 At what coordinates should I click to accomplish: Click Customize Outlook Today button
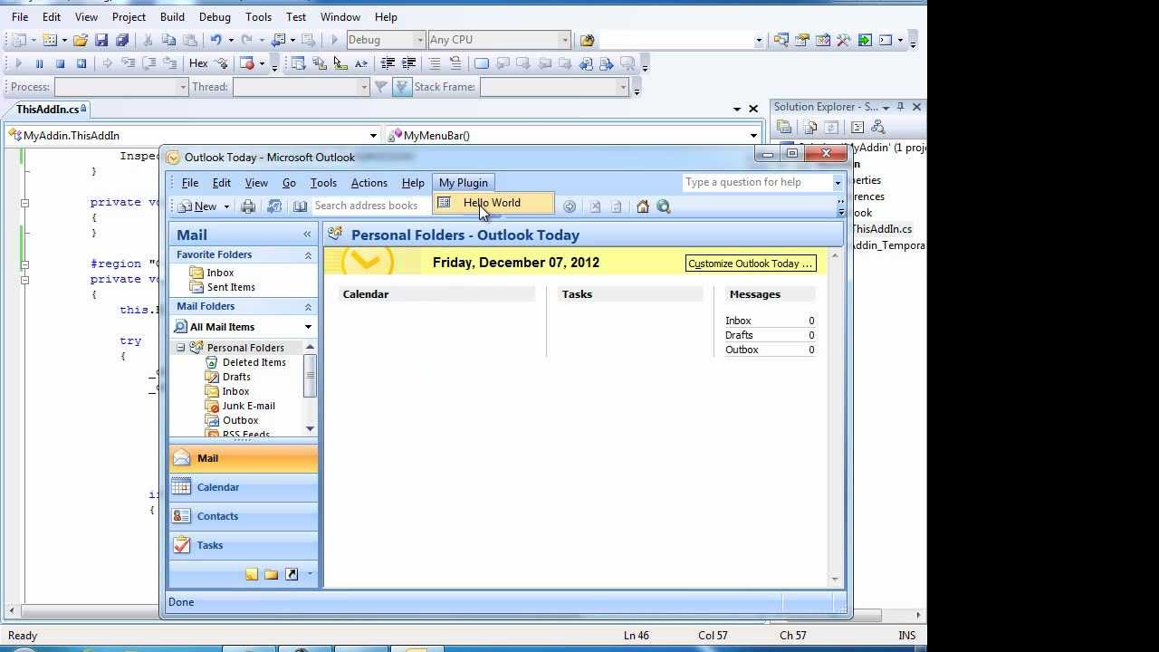click(750, 264)
